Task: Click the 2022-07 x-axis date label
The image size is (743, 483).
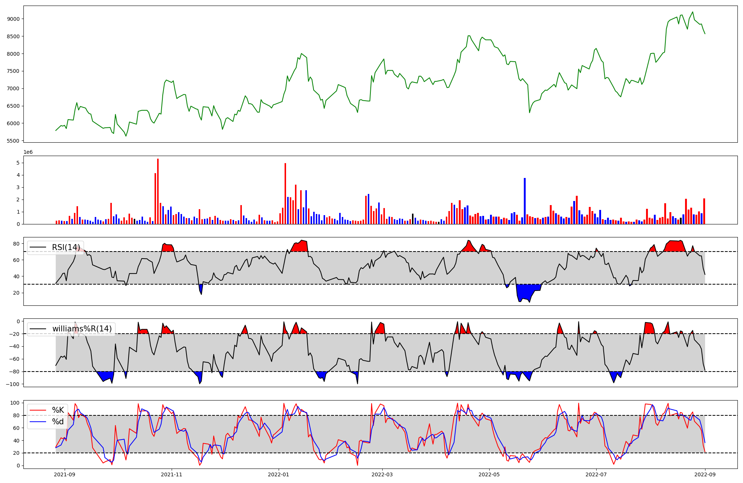Action: 596,474
